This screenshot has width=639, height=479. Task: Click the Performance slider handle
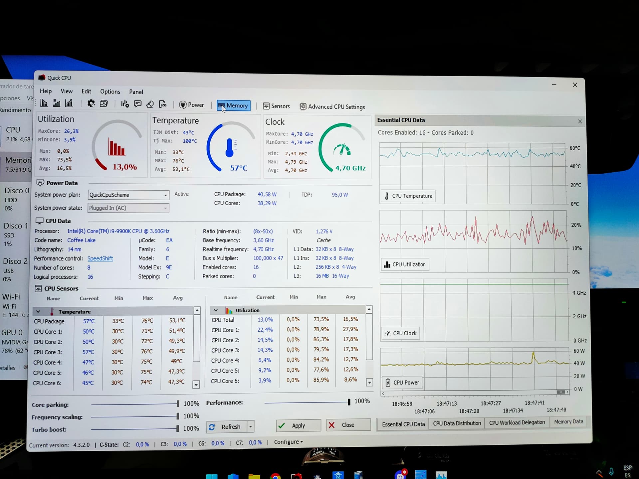click(x=349, y=402)
